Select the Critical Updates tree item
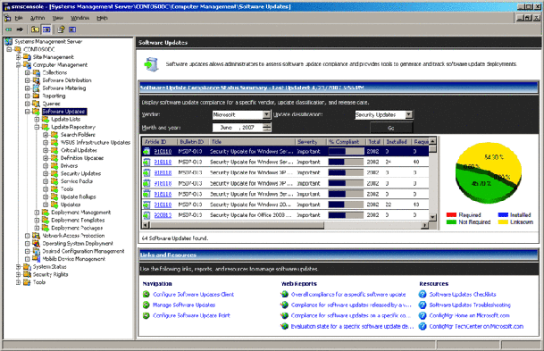Viewport: 544px width, 351px height. coord(79,150)
